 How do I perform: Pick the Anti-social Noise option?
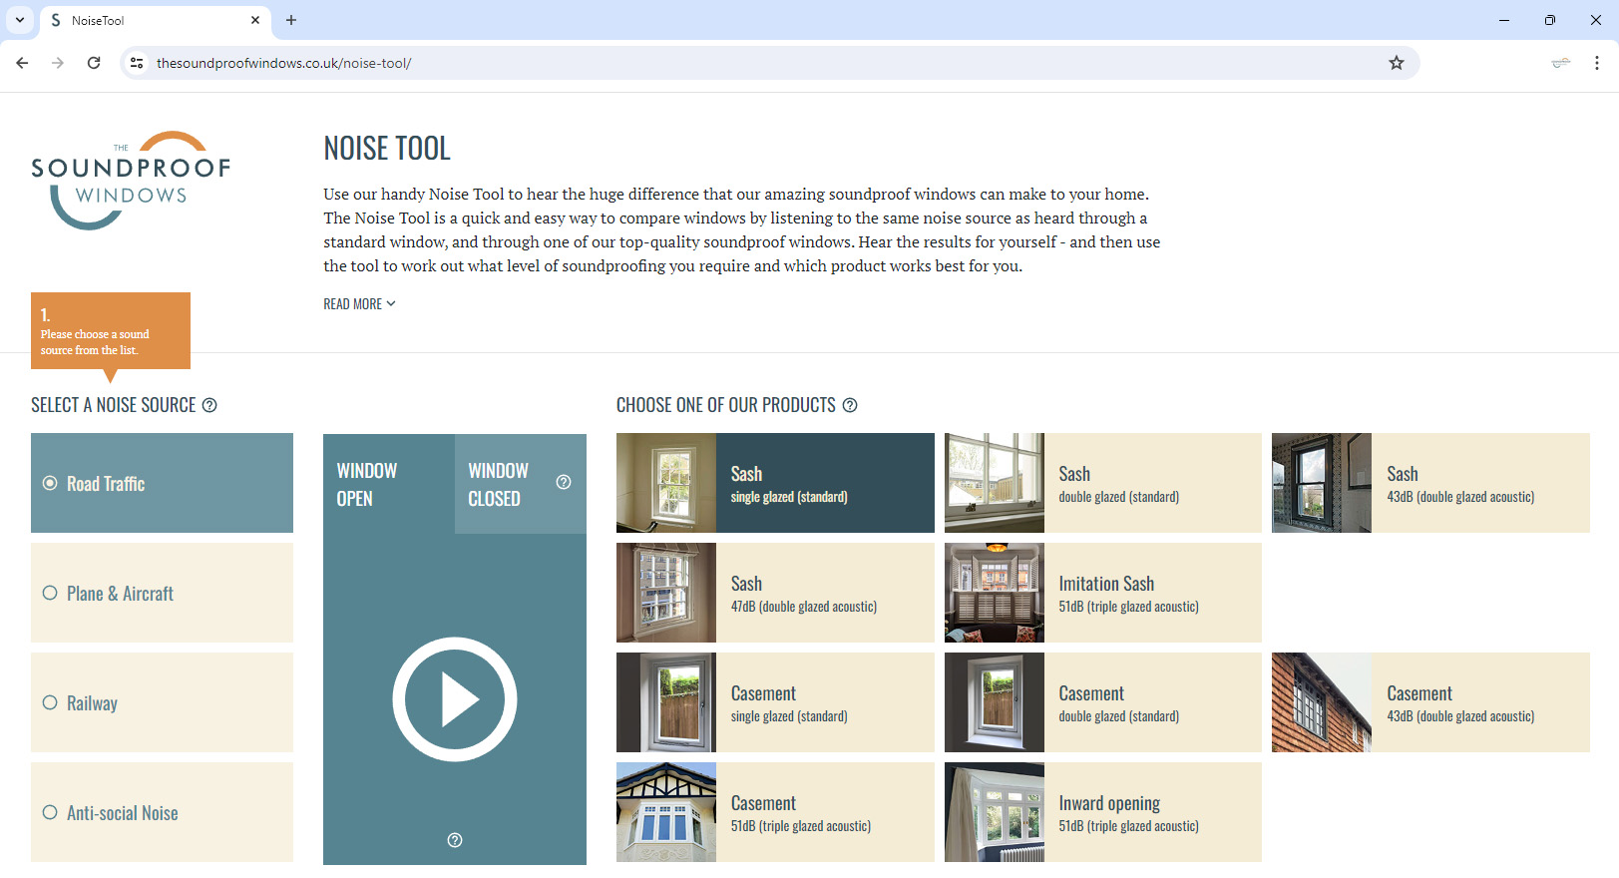pos(162,812)
